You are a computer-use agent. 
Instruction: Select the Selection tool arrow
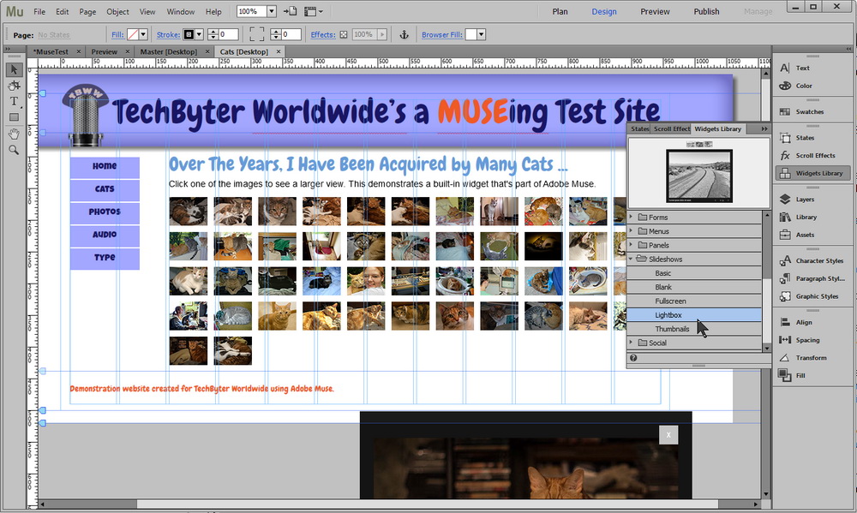(15, 69)
